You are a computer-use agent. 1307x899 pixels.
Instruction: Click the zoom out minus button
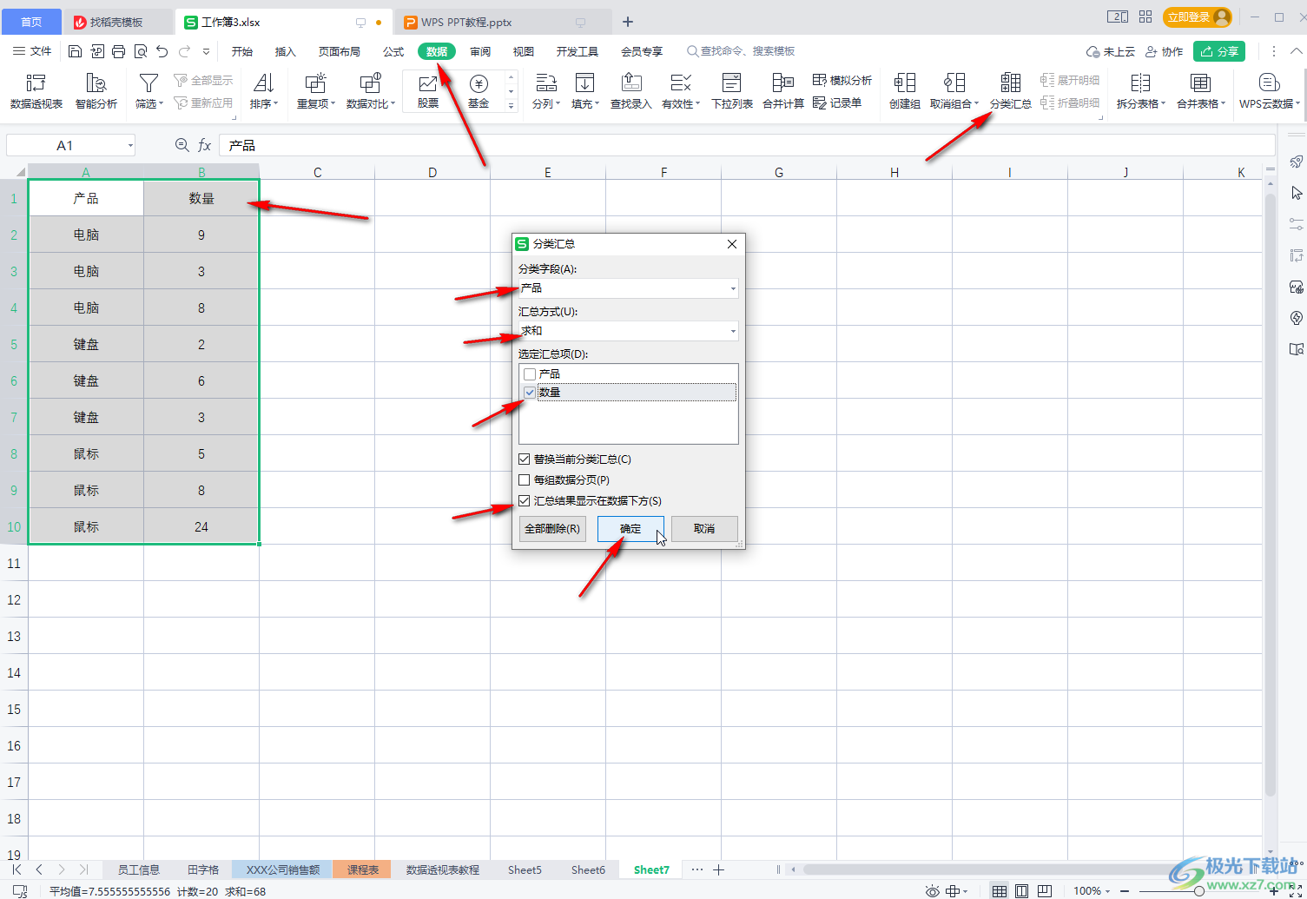tap(1125, 891)
